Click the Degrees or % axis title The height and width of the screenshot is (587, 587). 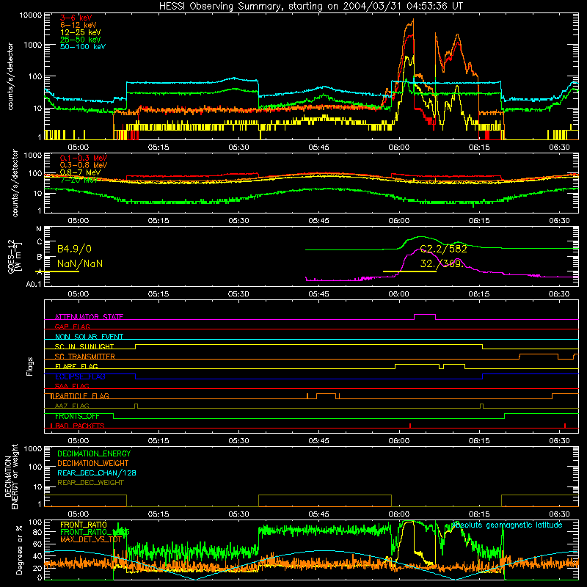(x=19, y=550)
